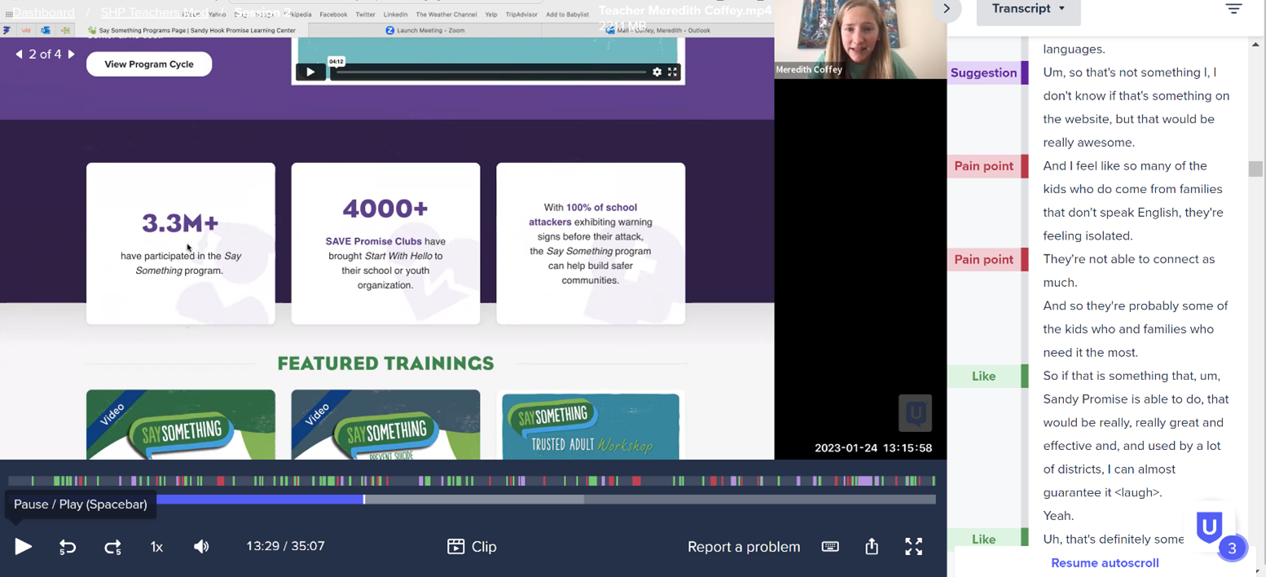Rewind the session video by 5 seconds

(68, 547)
